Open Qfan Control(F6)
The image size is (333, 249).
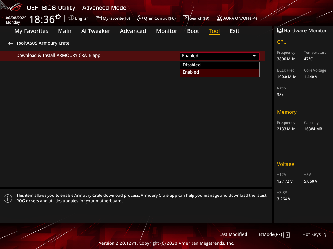click(160, 18)
